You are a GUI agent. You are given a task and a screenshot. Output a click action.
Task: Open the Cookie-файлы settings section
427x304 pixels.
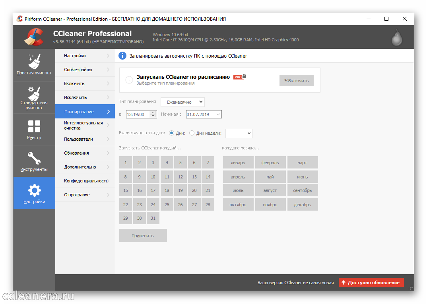(85, 70)
